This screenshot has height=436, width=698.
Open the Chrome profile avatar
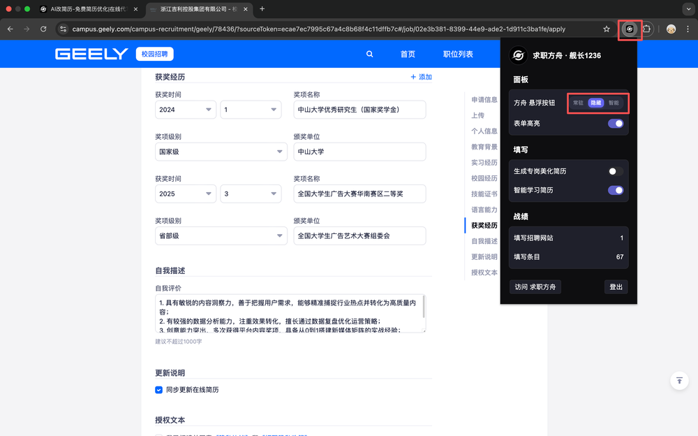tap(671, 29)
